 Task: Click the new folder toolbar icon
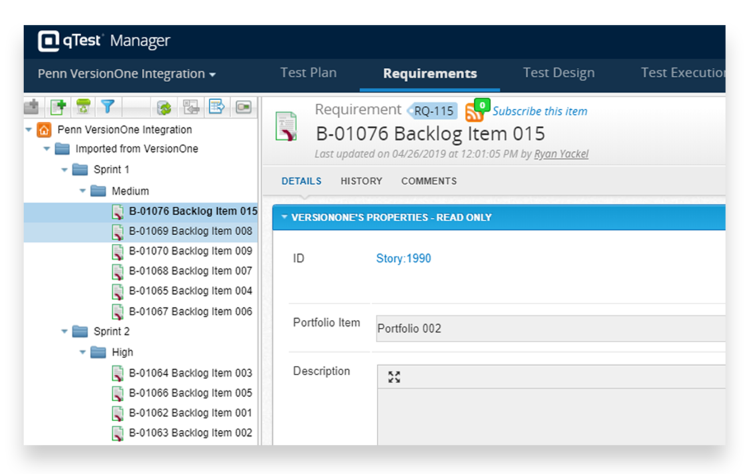click(x=32, y=107)
